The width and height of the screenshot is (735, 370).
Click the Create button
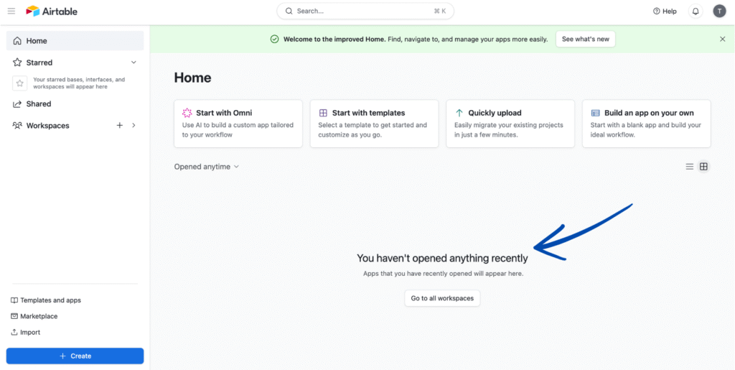click(x=75, y=356)
